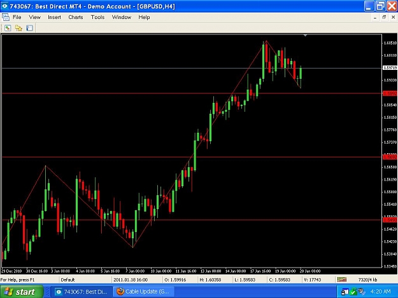Click the 13 Jan 00:00 time axis label
Screen dimensions: 398x298
tap(211, 271)
